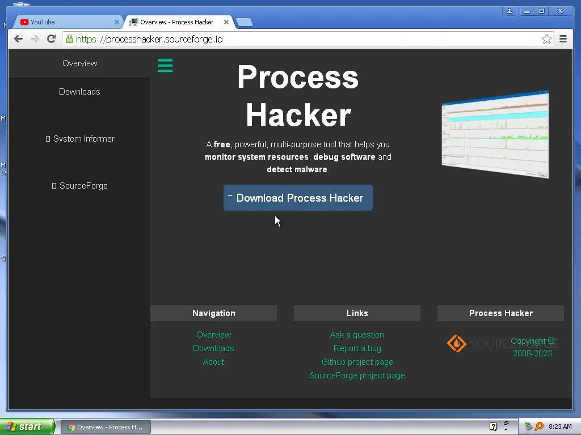Bookmark this page with the star icon

tap(546, 39)
